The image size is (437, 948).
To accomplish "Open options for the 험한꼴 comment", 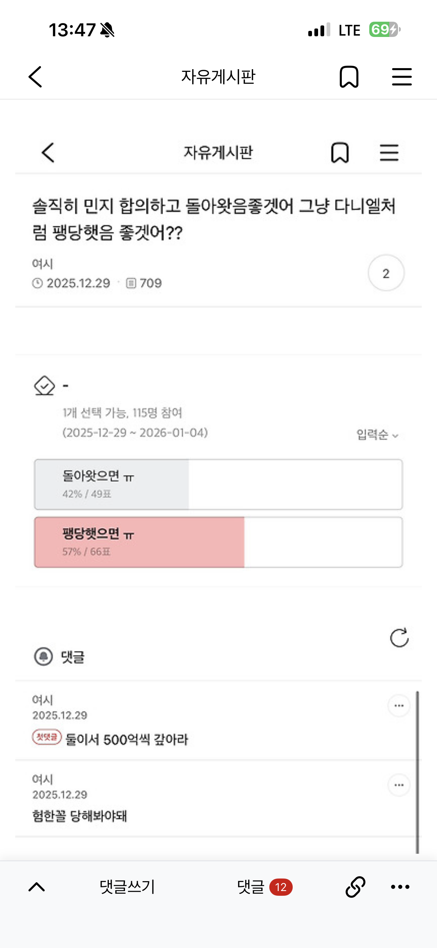I will pos(399,785).
